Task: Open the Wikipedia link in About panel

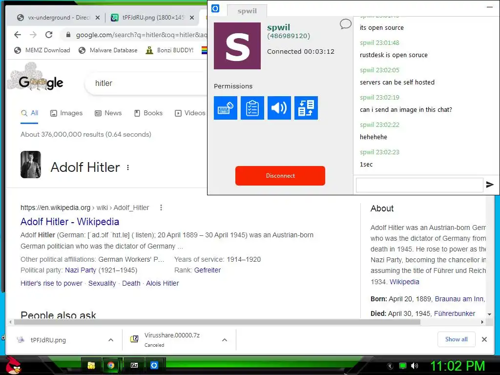Action: pos(404,282)
